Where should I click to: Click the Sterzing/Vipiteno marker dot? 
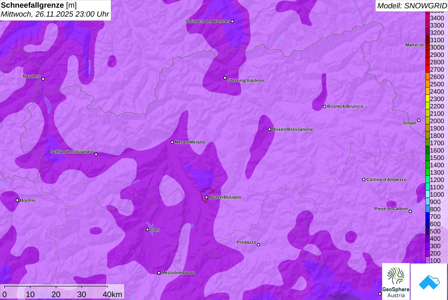225,78
